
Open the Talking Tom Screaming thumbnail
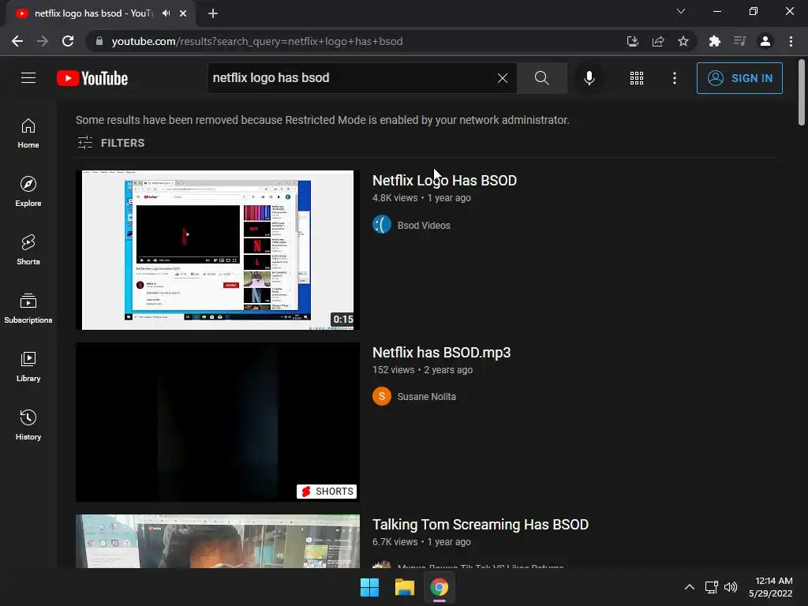[x=218, y=541]
